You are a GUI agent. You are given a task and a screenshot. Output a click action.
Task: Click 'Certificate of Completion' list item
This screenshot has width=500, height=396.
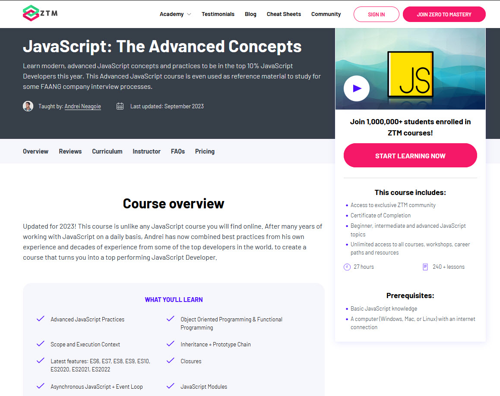pos(380,215)
